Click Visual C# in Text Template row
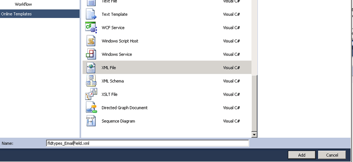 231,14
